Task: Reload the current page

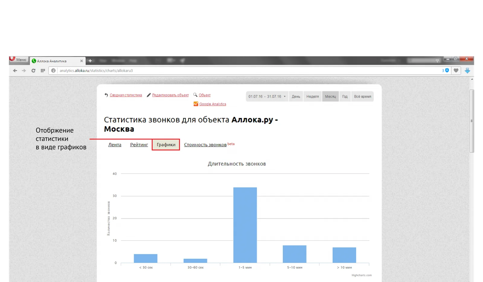Action: coord(34,70)
